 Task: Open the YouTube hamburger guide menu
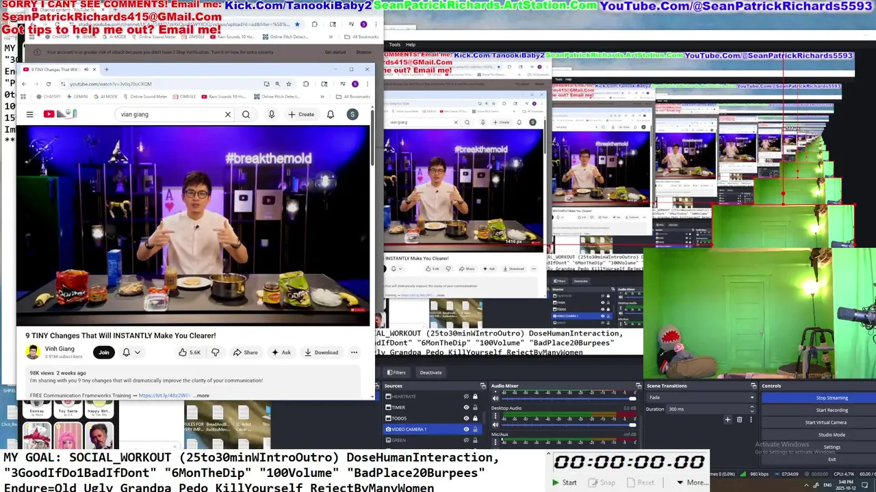coord(29,114)
